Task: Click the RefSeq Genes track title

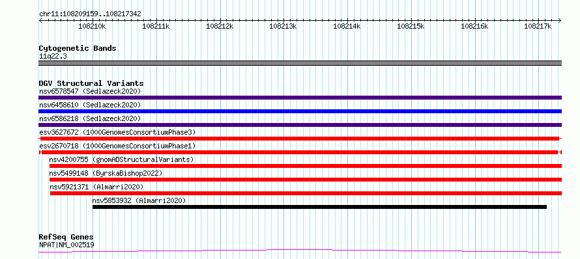Action: [x=66, y=238]
